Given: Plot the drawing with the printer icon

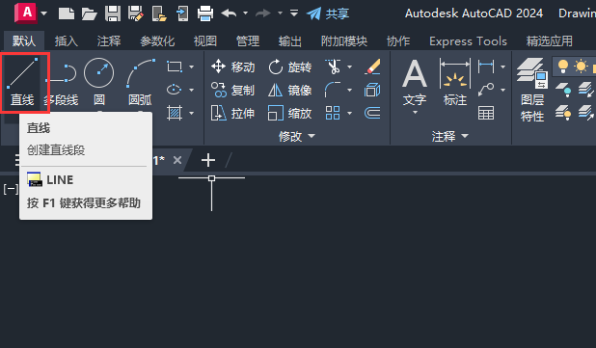Looking at the screenshot, I should coord(205,13).
